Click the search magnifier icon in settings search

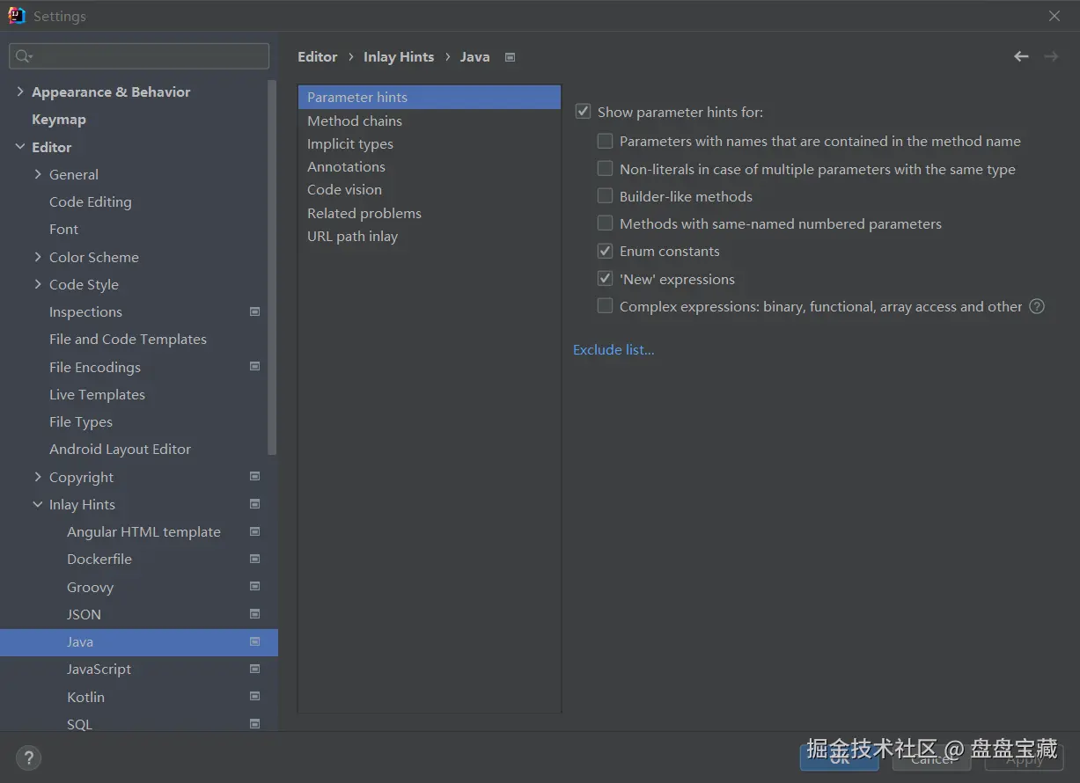point(22,56)
